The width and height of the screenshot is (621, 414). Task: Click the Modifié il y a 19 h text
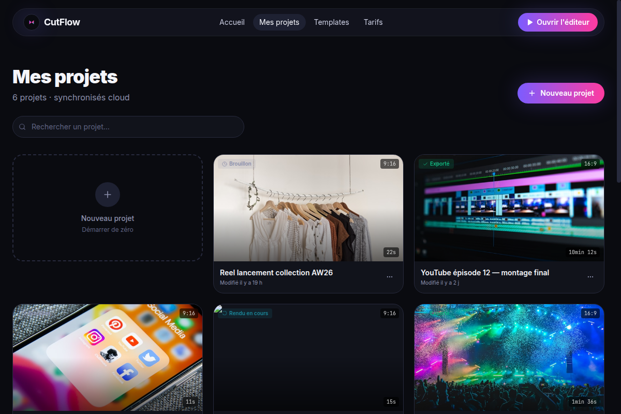(x=241, y=283)
